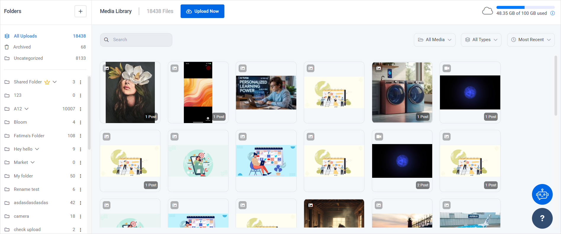Screen dimensions: 561x234
Task: Click the Upload Now button
Action: pyautogui.click(x=202, y=11)
